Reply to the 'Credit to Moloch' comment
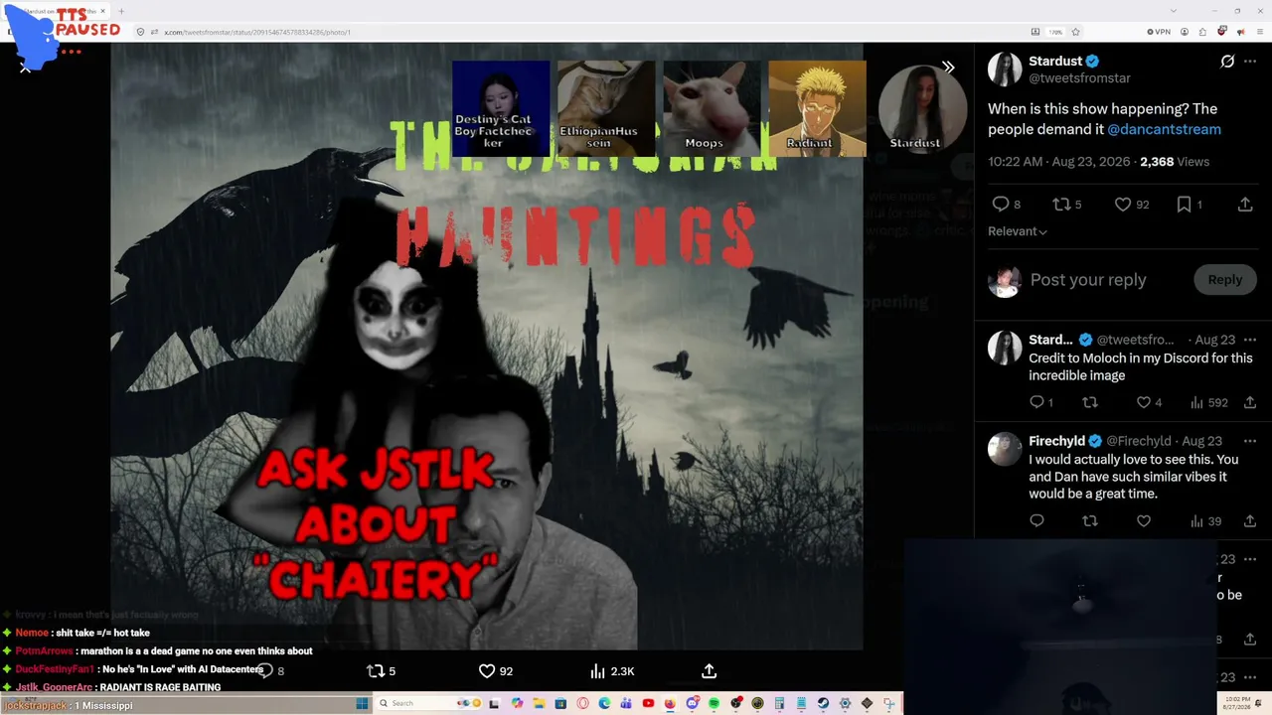Image resolution: width=1272 pixels, height=715 pixels. click(1036, 402)
